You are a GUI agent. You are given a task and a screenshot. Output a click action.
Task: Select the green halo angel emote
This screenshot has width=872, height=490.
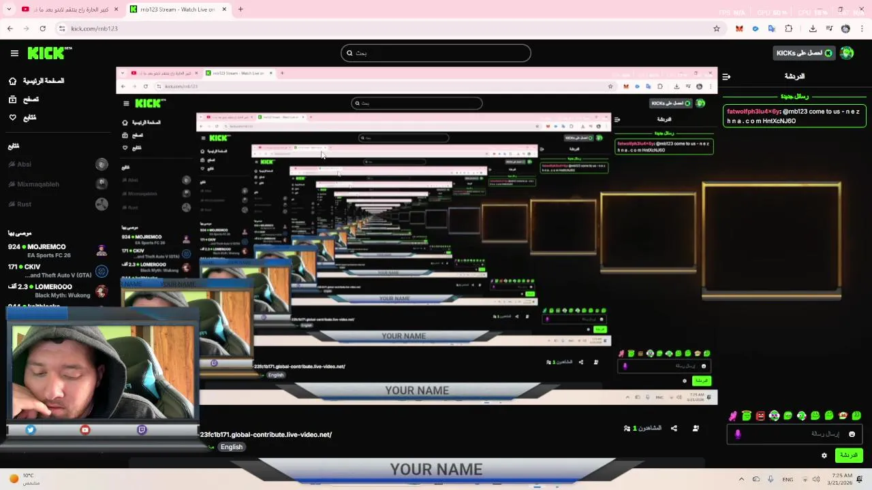click(747, 416)
